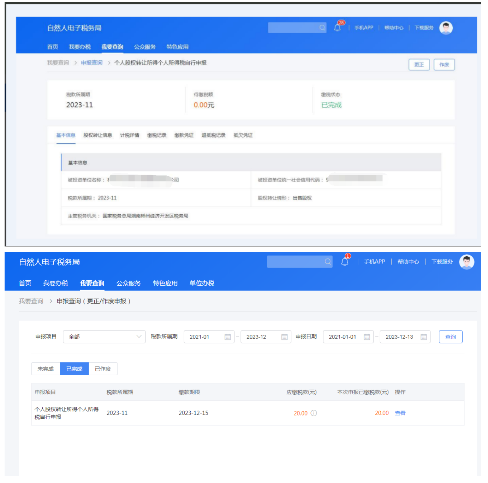488x483 pixels.
Task: Switch to the 股权转让信息 tab
Action: click(97, 135)
